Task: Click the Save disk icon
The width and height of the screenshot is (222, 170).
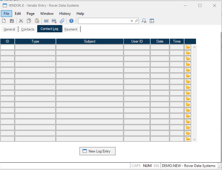Action: tap(12, 21)
